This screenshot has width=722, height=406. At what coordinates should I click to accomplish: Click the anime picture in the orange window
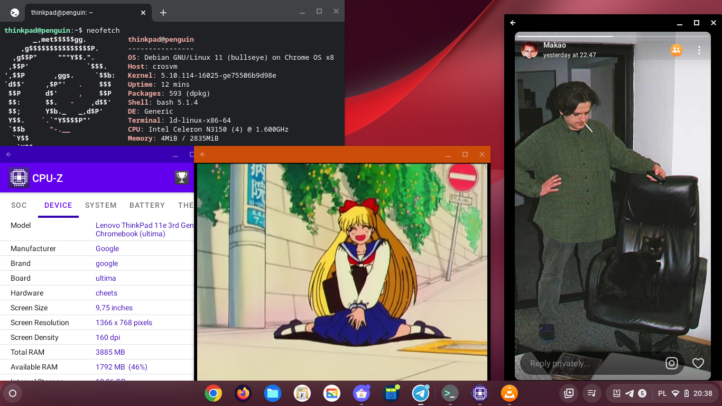(x=342, y=272)
